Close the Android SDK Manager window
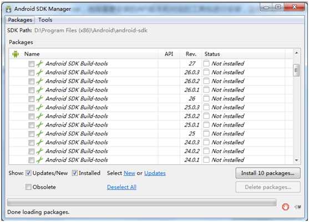This screenshot has width=309, height=222. click(295, 7)
